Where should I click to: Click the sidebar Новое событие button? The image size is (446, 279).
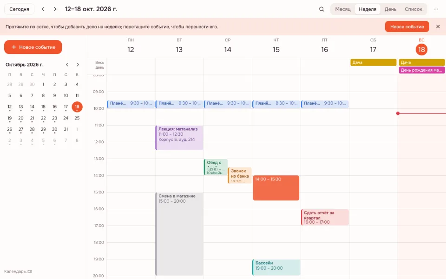tap(33, 47)
